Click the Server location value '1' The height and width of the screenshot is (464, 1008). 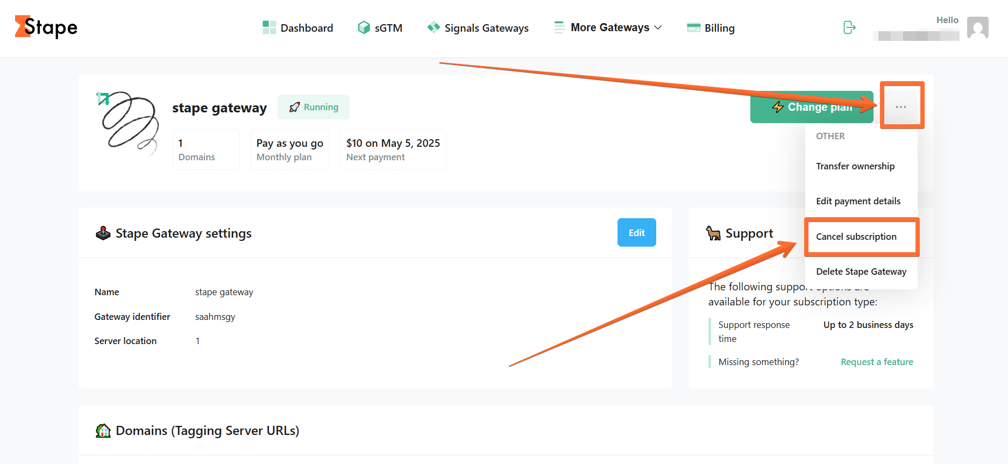click(x=197, y=341)
